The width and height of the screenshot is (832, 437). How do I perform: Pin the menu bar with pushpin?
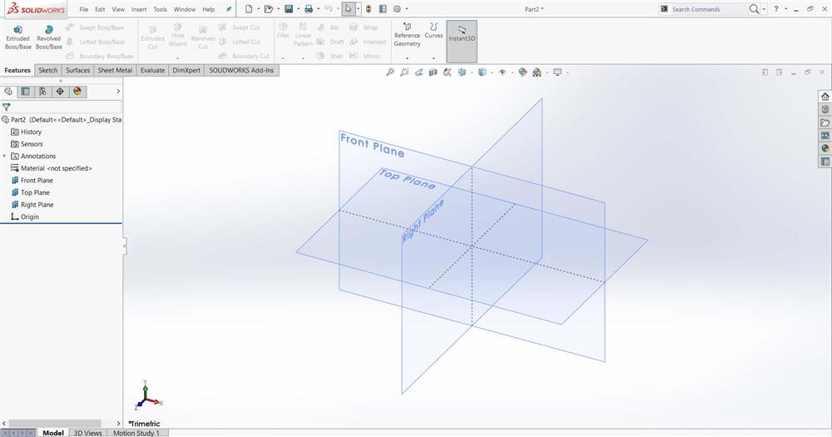click(x=229, y=9)
